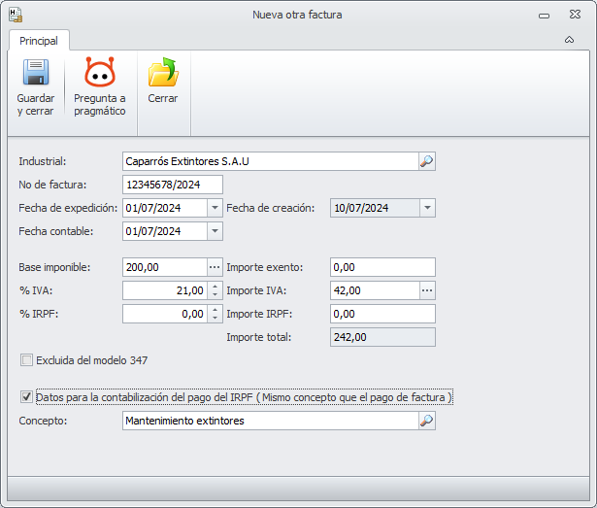
Task: Increase % IVA with up spinner arrow
Action: (x=216, y=287)
